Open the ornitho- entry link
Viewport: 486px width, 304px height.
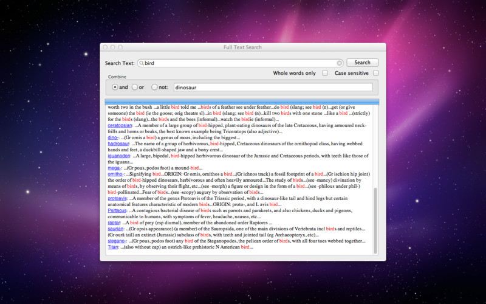tap(116, 174)
